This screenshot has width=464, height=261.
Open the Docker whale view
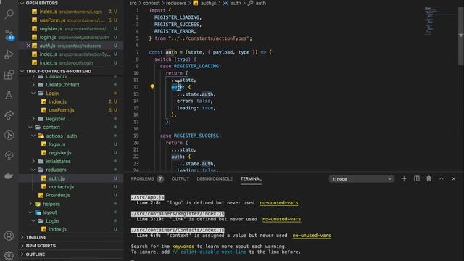pyautogui.click(x=9, y=175)
